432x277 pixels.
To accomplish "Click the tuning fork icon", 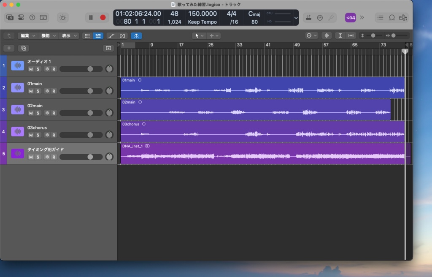I will (x=331, y=18).
